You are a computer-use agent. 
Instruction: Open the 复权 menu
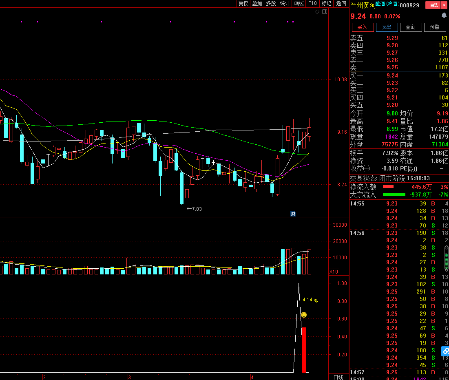(x=243, y=3)
